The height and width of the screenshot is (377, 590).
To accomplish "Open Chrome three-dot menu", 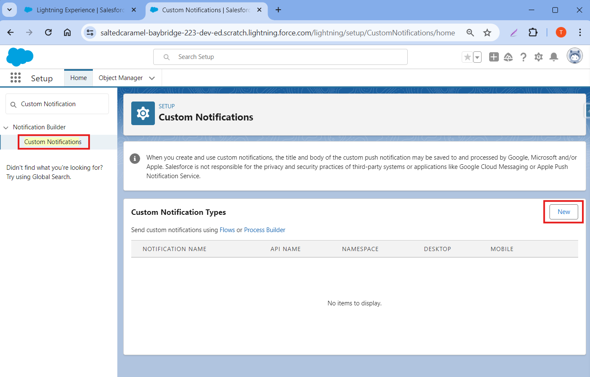I will pyautogui.click(x=579, y=32).
